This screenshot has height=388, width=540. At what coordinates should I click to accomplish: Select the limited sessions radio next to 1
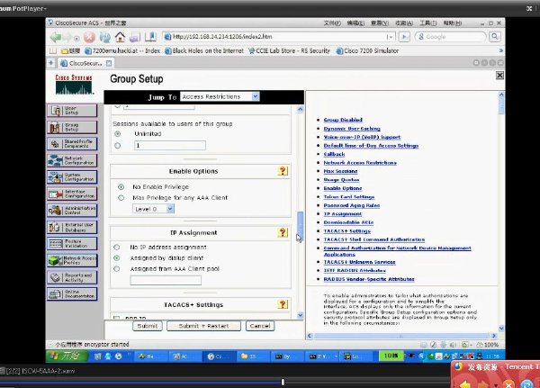click(x=117, y=146)
